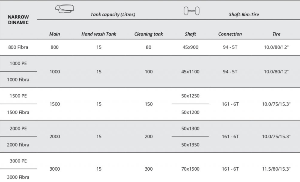The width and height of the screenshot is (300, 182).
Task: Select the "Shaft" column header
Action: pos(190,34)
